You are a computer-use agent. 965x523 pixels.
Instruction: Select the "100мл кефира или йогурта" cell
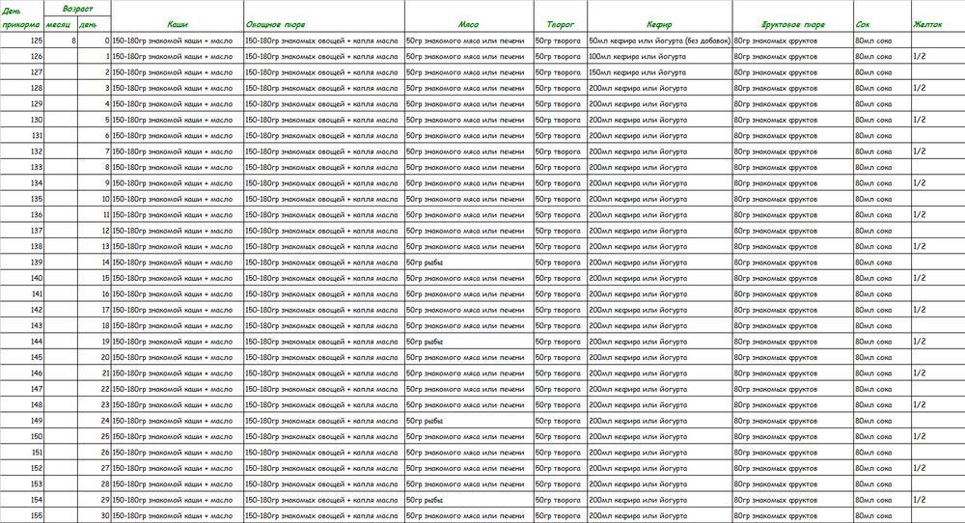658,57
